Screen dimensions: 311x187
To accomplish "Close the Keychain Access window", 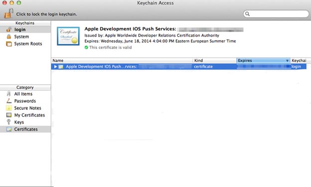I will (4, 3).
